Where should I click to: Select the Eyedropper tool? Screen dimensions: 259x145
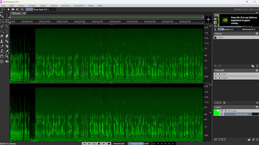7,51
